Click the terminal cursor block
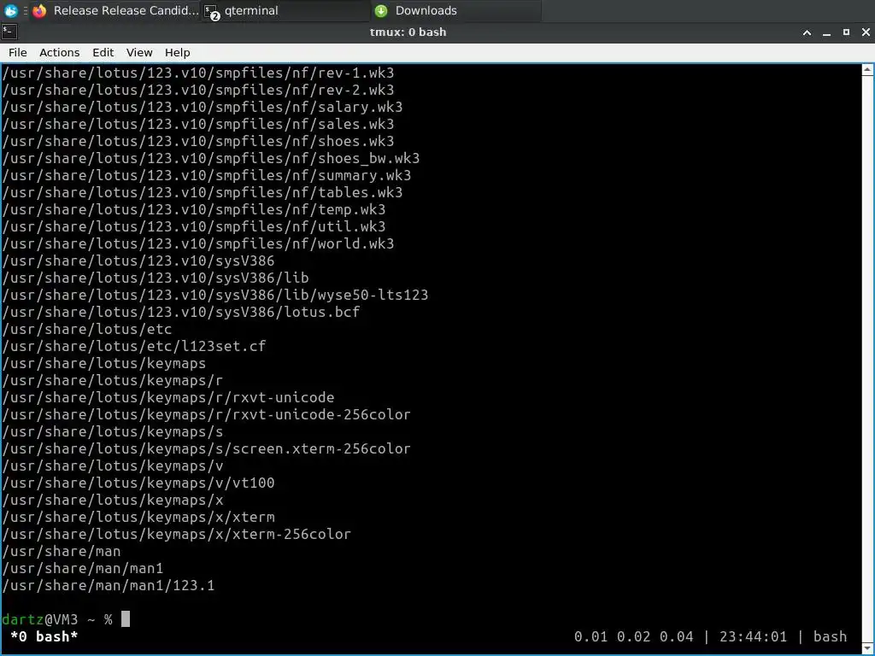 click(x=126, y=618)
